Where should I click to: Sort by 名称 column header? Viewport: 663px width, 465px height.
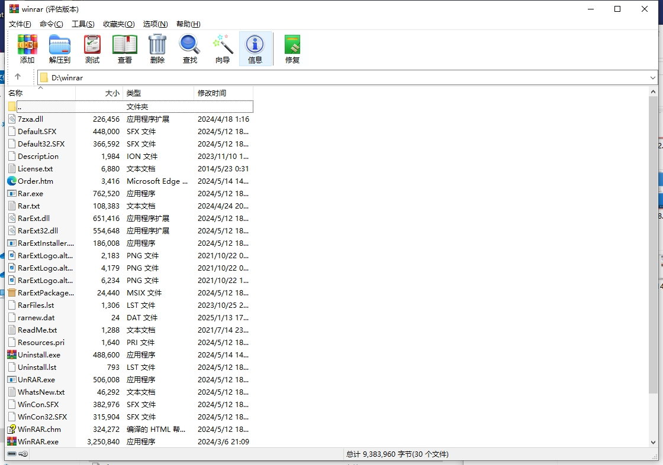pos(41,93)
